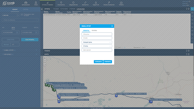Zoom in the map with plus button
The image size is (194, 109).
click(x=45, y=58)
